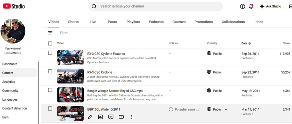Image resolution: width=292 pixels, height=124 pixels.
Task: Open the RX-3 CSC Cyclone Features thumbnail
Action: (70, 57)
